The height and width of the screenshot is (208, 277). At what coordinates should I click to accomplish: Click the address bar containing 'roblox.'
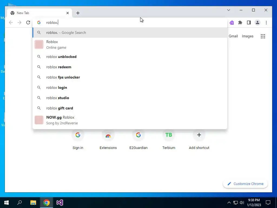point(130,23)
